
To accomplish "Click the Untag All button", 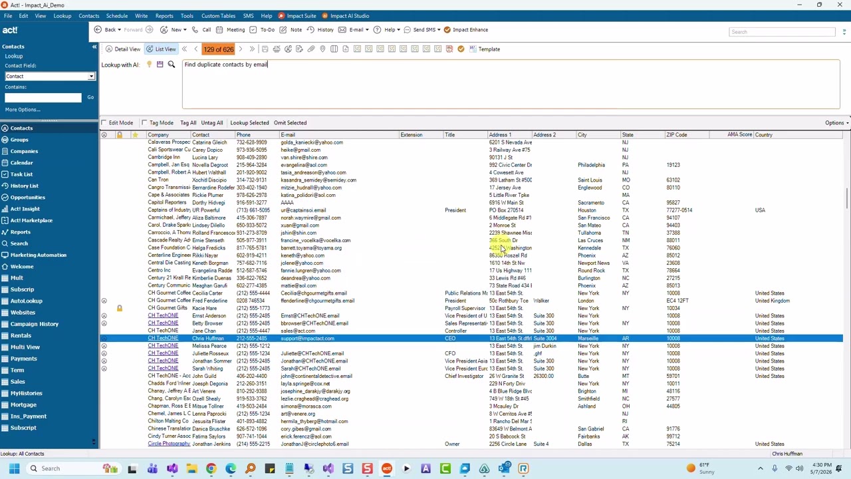I will click(212, 123).
